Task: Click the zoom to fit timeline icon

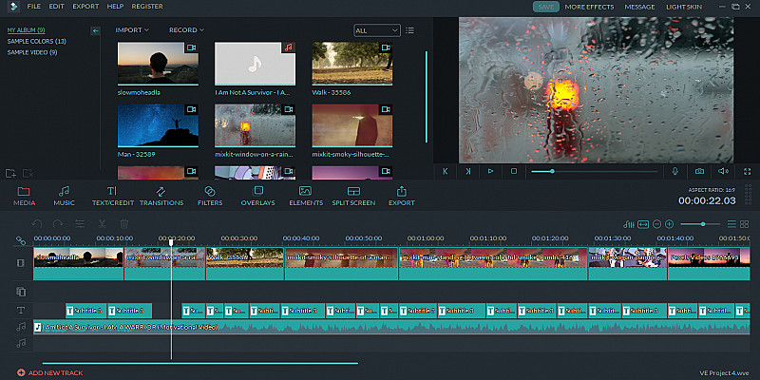Action: [x=642, y=223]
